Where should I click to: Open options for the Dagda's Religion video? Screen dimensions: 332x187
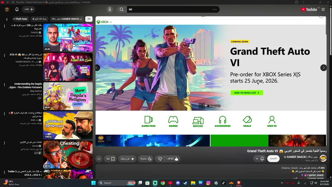click(4, 85)
